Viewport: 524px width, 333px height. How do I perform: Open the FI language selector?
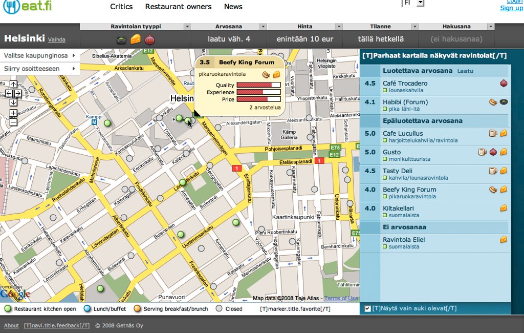[x=414, y=3]
